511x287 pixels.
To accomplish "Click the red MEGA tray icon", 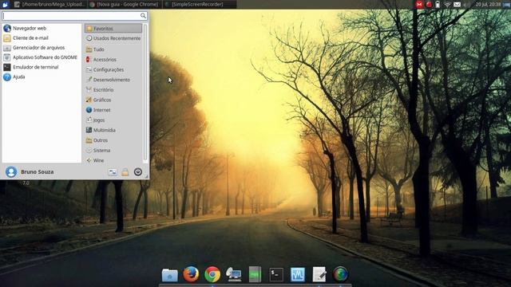I will coord(419,5).
